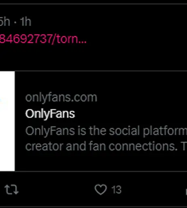Click the onlyfans.com domain text
187x208 pixels.
click(x=61, y=97)
